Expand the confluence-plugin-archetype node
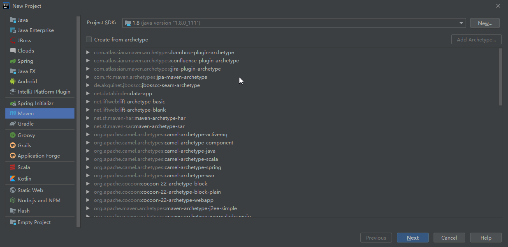508x247 pixels. pyautogui.click(x=88, y=61)
